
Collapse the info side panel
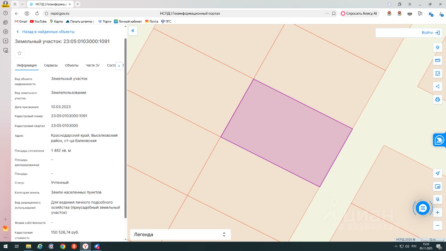pos(133,31)
